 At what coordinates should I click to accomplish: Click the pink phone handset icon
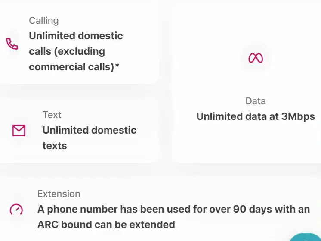12,44
